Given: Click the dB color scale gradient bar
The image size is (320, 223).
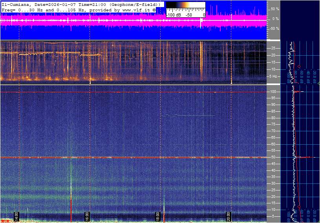Looking at the screenshot, I should (185, 7).
